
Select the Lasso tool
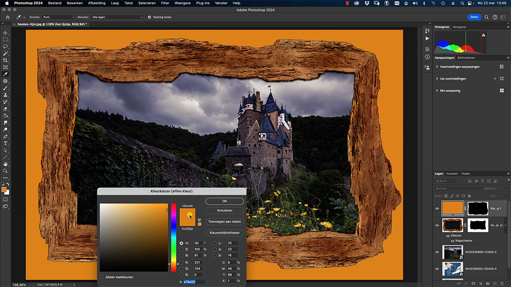coord(5,47)
